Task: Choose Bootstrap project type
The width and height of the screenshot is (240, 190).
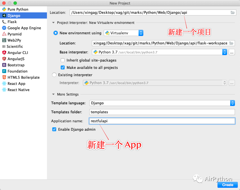Action: (23, 65)
